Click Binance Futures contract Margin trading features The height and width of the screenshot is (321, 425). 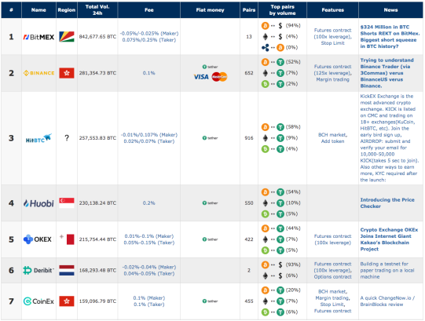tap(333, 73)
